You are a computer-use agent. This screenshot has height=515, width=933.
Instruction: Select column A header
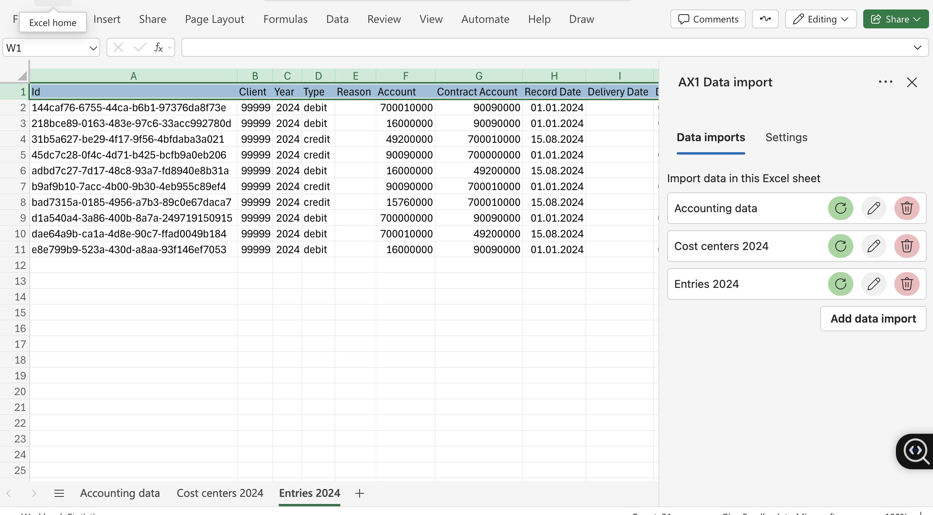tap(133, 76)
